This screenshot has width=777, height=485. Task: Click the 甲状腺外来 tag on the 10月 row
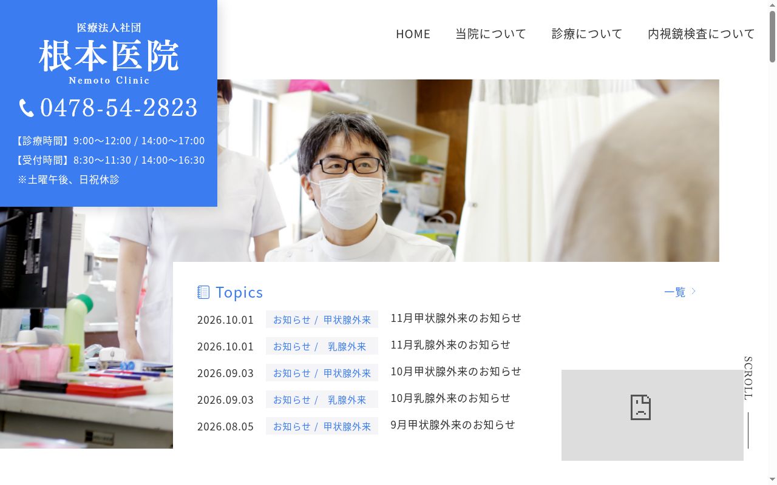coord(347,373)
